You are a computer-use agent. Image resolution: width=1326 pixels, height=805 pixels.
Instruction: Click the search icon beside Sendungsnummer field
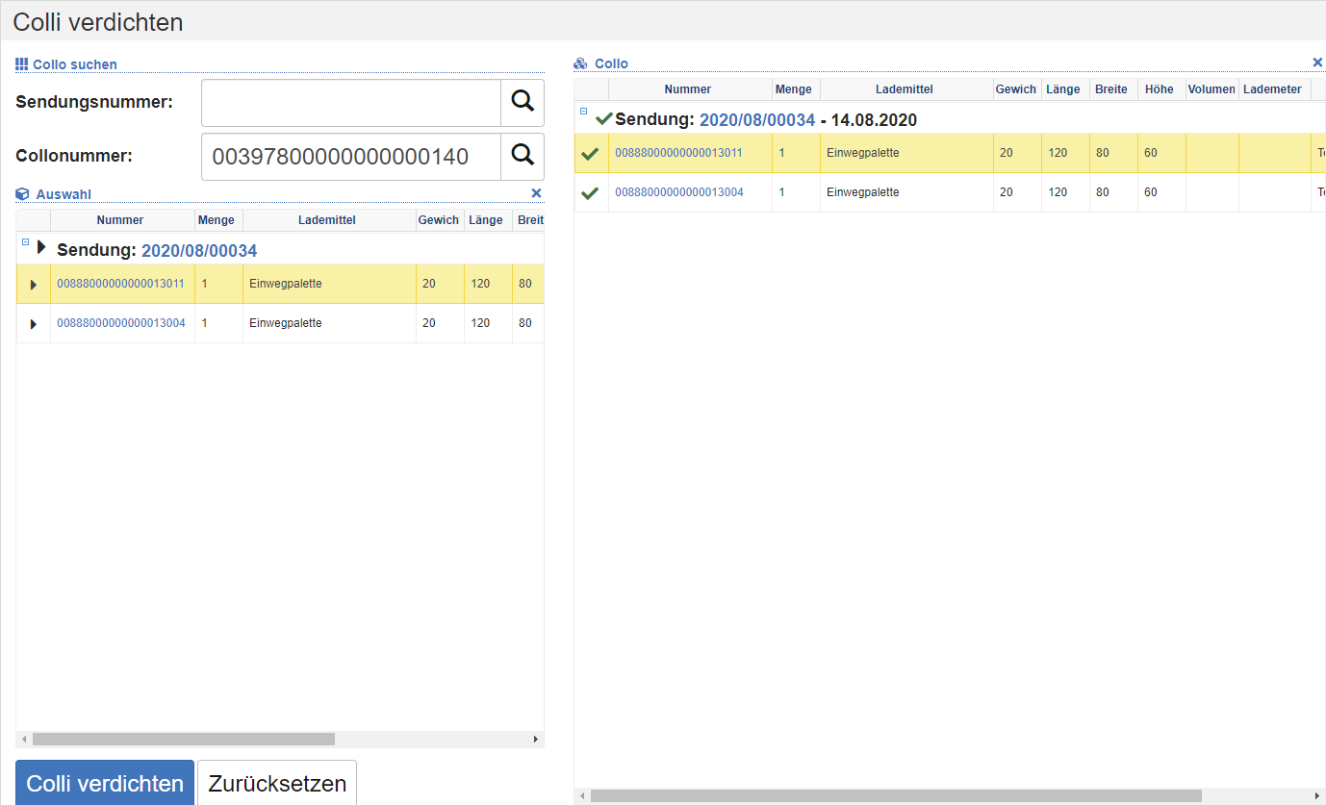coord(522,102)
